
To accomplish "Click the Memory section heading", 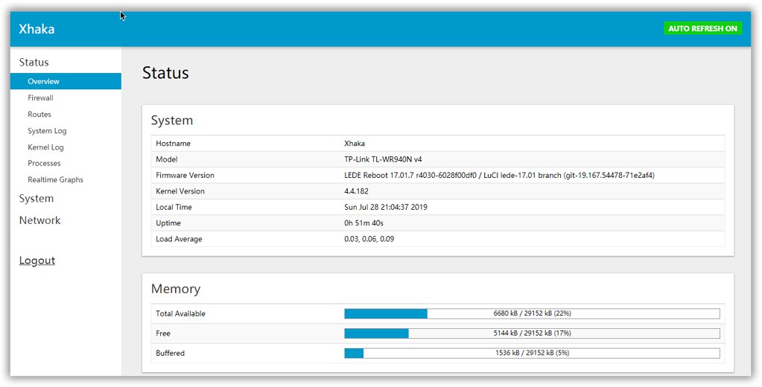I will click(176, 289).
